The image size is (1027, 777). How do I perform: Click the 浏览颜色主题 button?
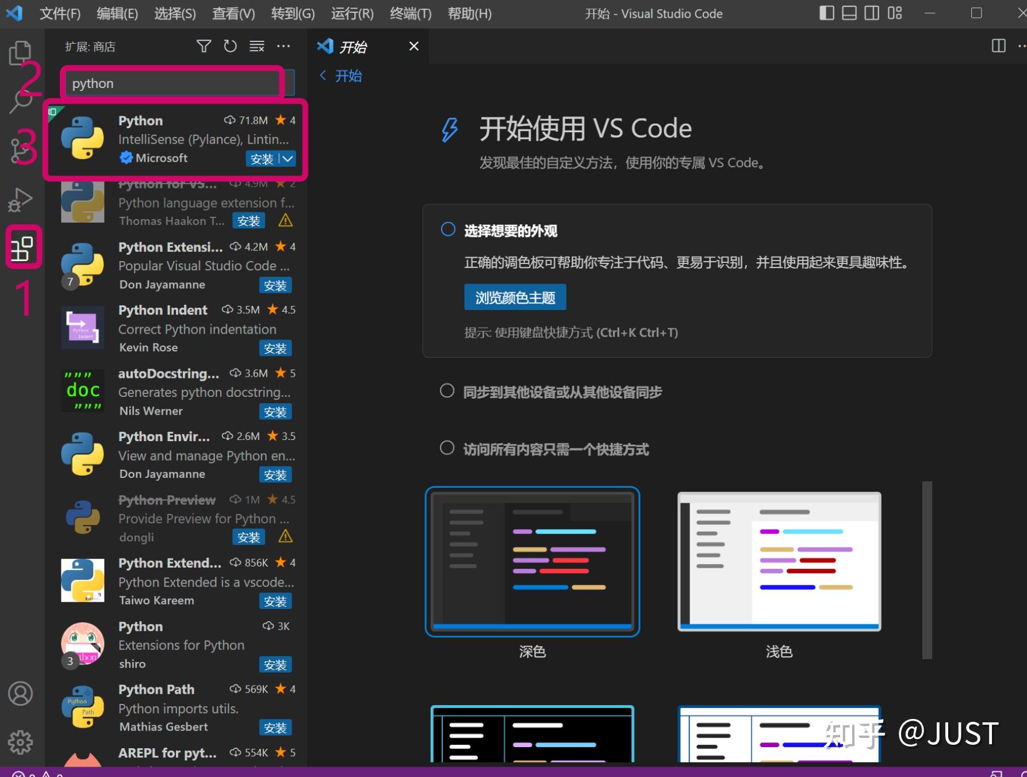[x=515, y=297]
